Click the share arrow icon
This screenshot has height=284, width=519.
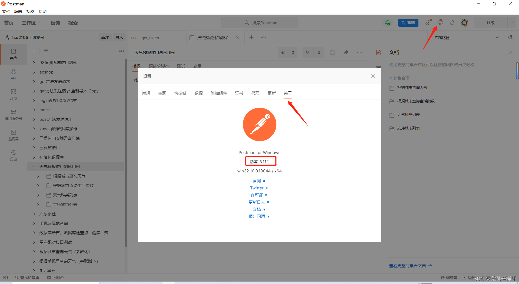pos(346,52)
